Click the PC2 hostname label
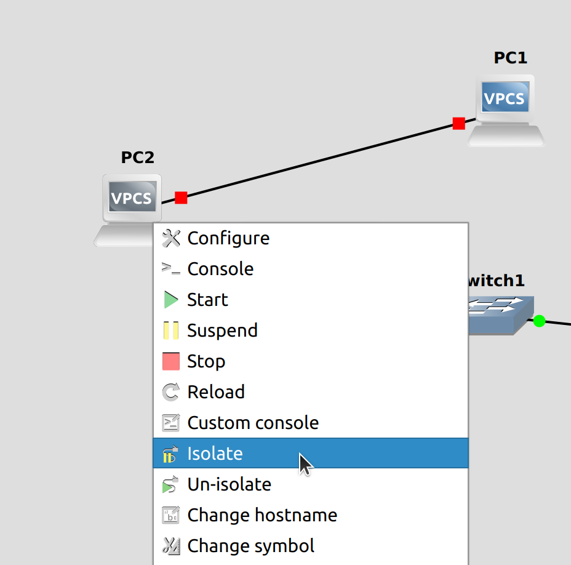 137,158
